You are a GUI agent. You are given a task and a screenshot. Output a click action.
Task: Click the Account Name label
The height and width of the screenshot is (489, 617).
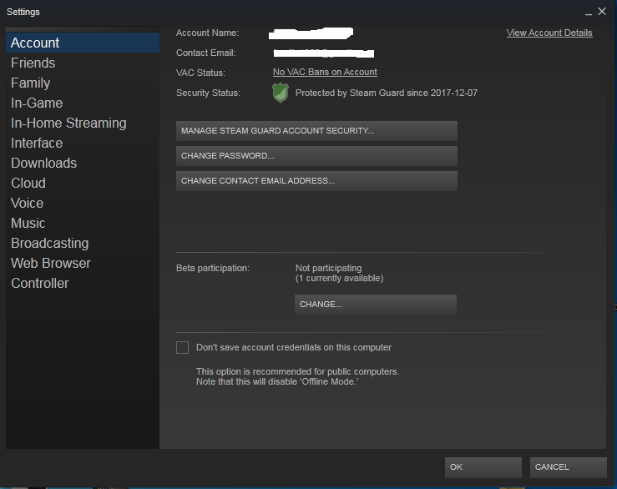[x=207, y=33]
